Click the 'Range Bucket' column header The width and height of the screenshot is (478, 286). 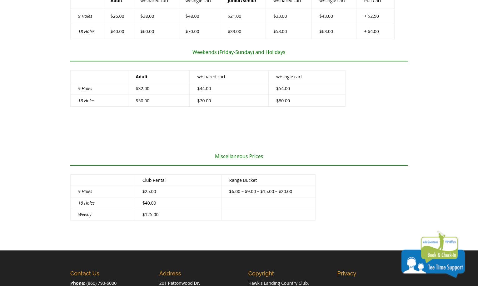[243, 180]
